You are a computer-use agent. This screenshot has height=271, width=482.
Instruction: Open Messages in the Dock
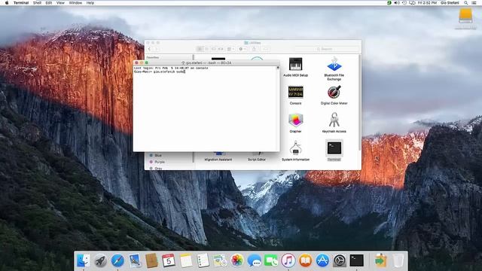[255, 260]
